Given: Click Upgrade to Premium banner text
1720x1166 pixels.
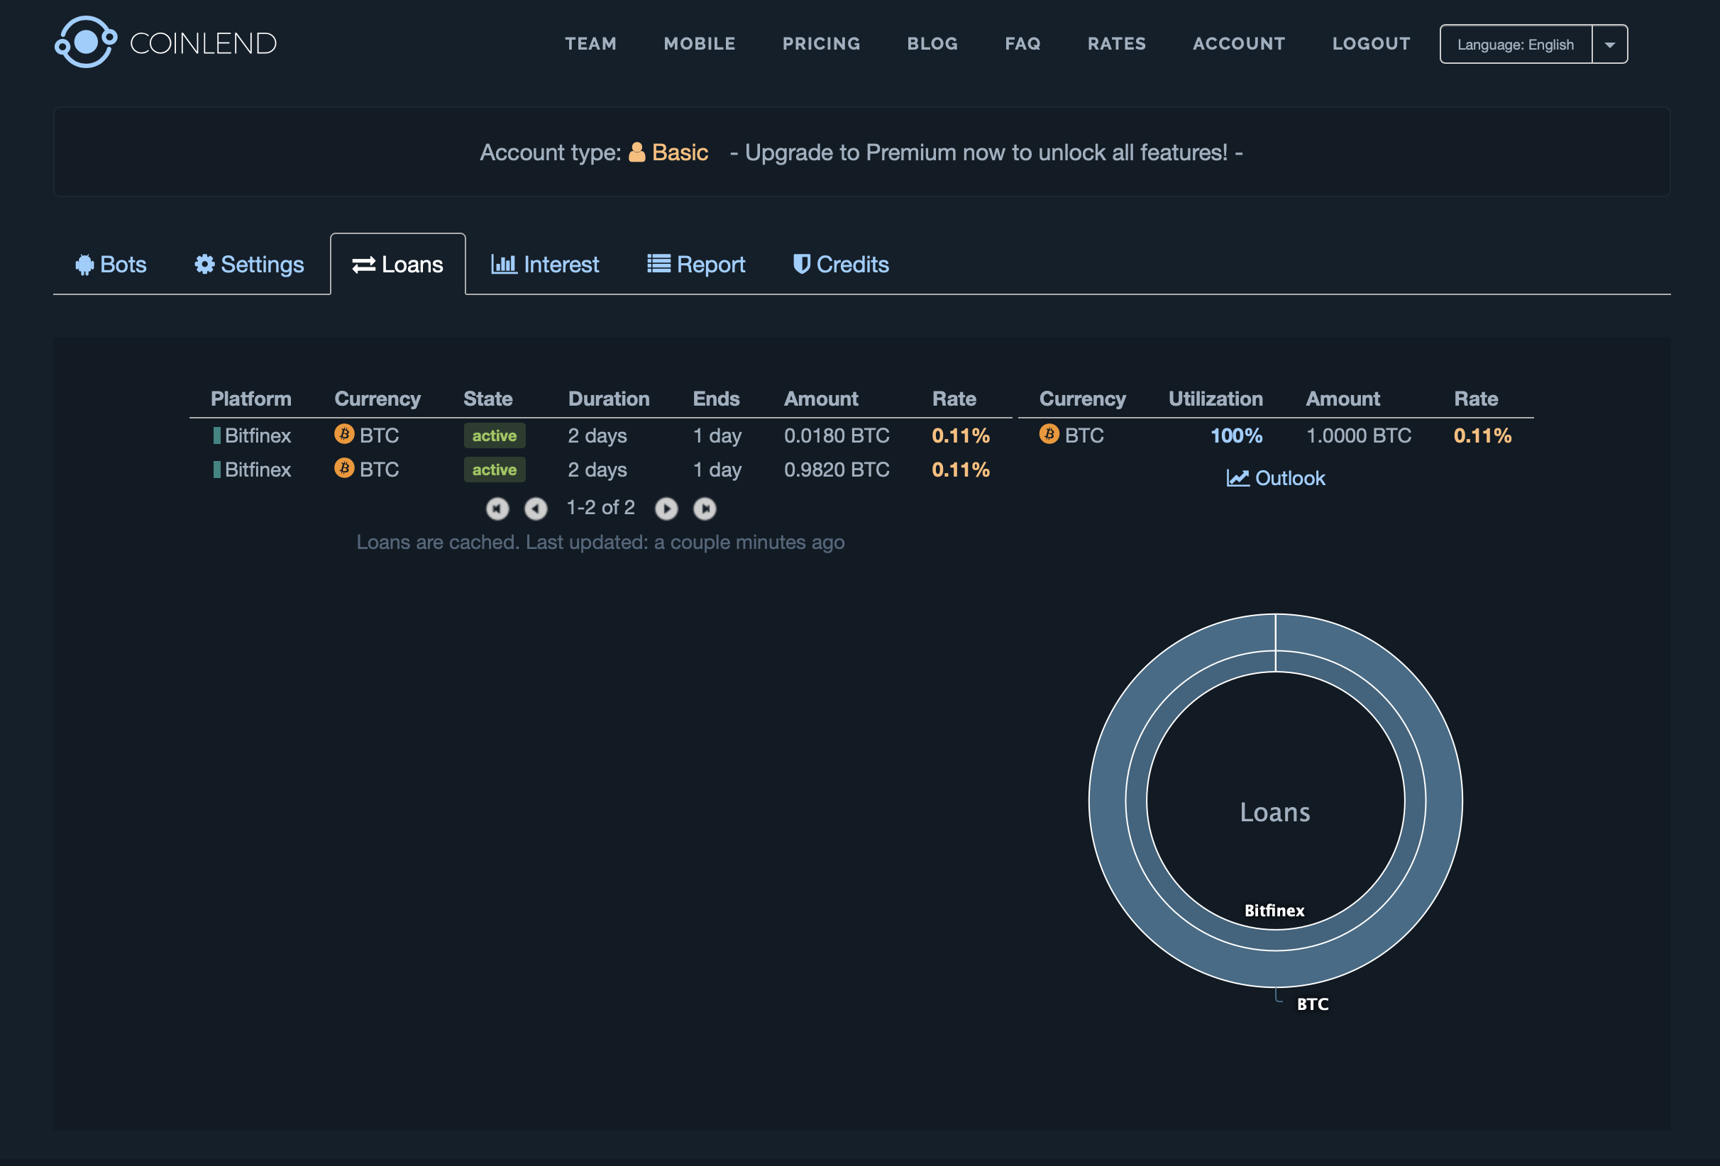Looking at the screenshot, I should [986, 152].
